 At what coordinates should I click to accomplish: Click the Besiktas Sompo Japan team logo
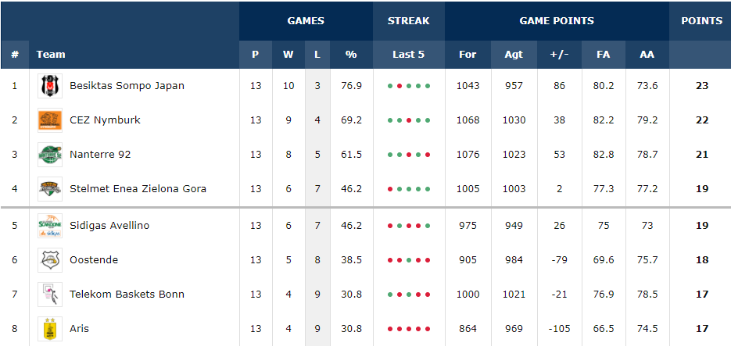tap(50, 86)
